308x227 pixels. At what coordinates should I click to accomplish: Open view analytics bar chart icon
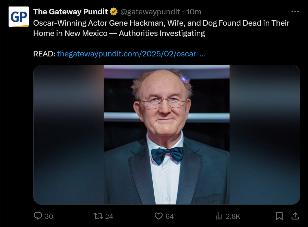pyautogui.click(x=219, y=216)
